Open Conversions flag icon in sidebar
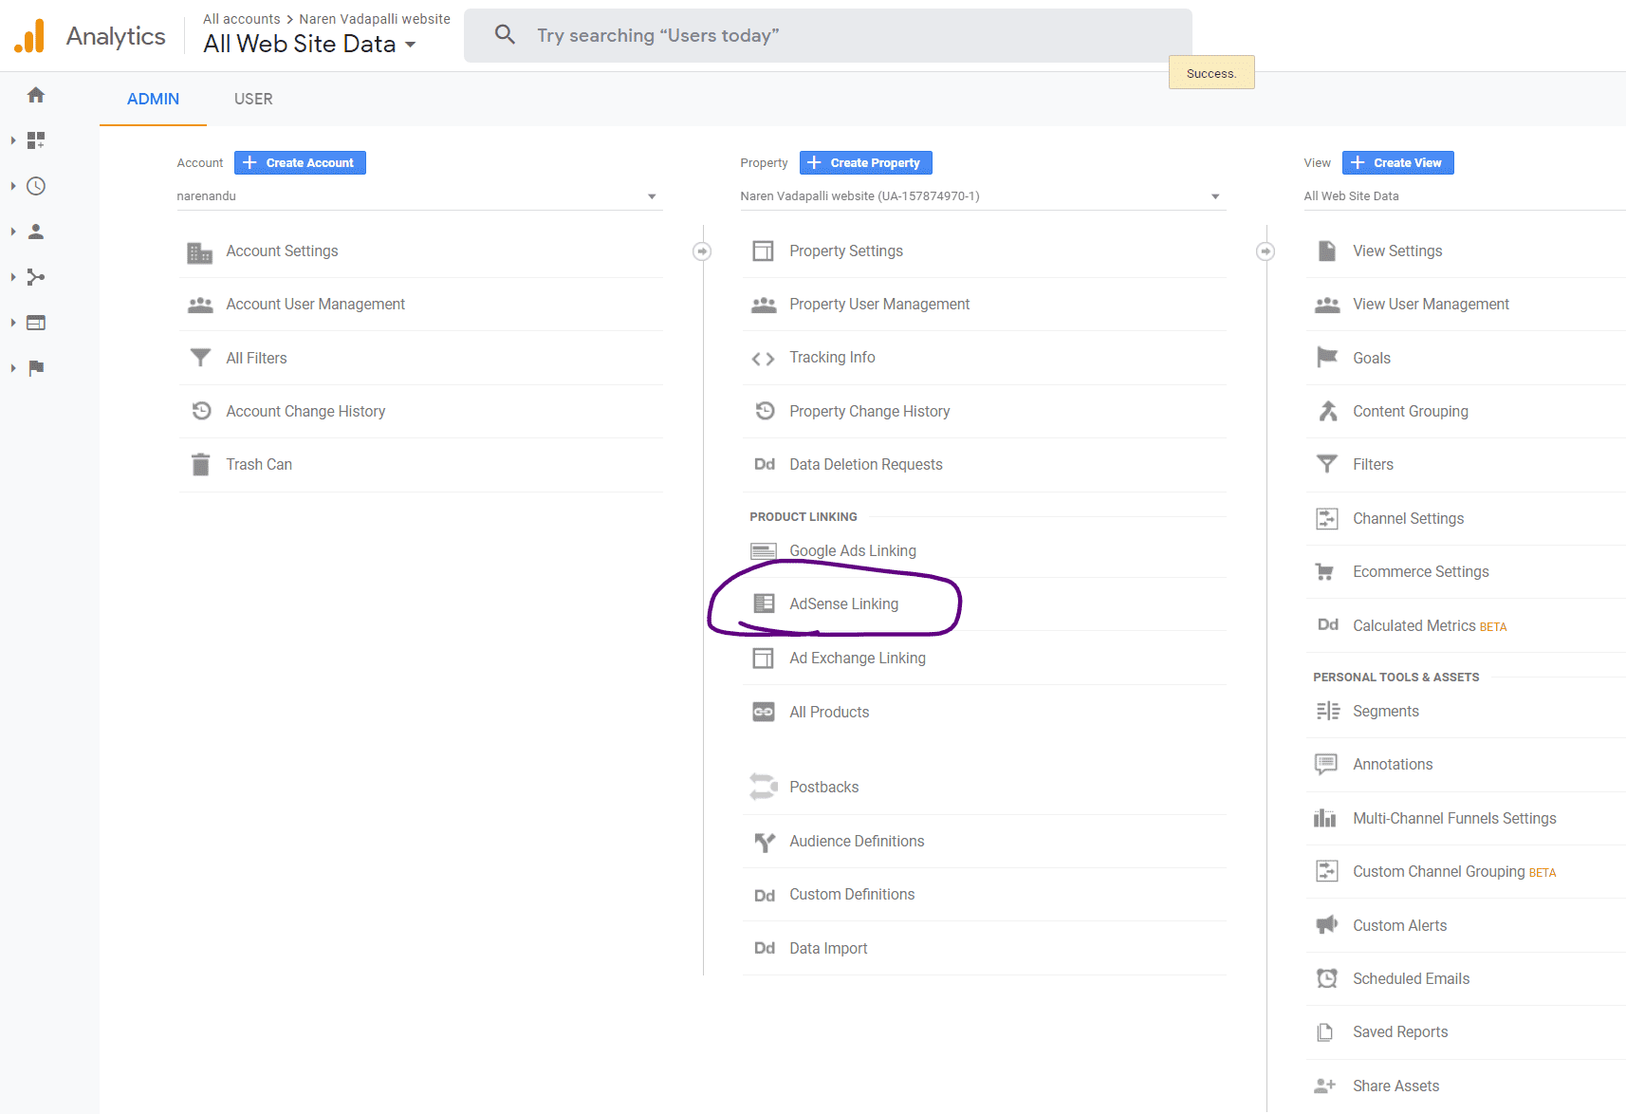The height and width of the screenshot is (1114, 1626). [x=36, y=368]
